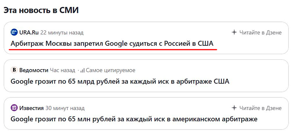Image resolution: width=291 pixels, height=132 pixels.
Task: Open headline about Арбитраж Москвы and Google
Action: coord(112,44)
